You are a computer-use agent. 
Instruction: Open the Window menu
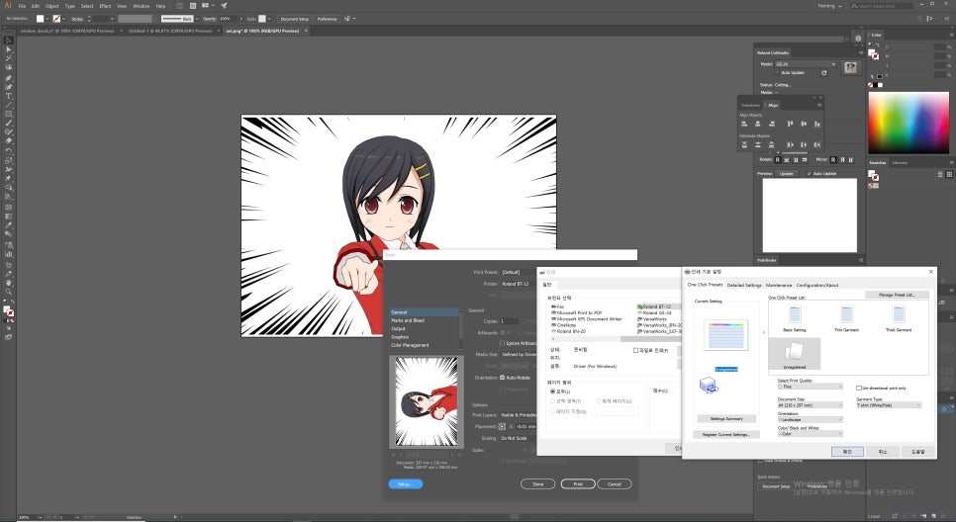pyautogui.click(x=142, y=6)
